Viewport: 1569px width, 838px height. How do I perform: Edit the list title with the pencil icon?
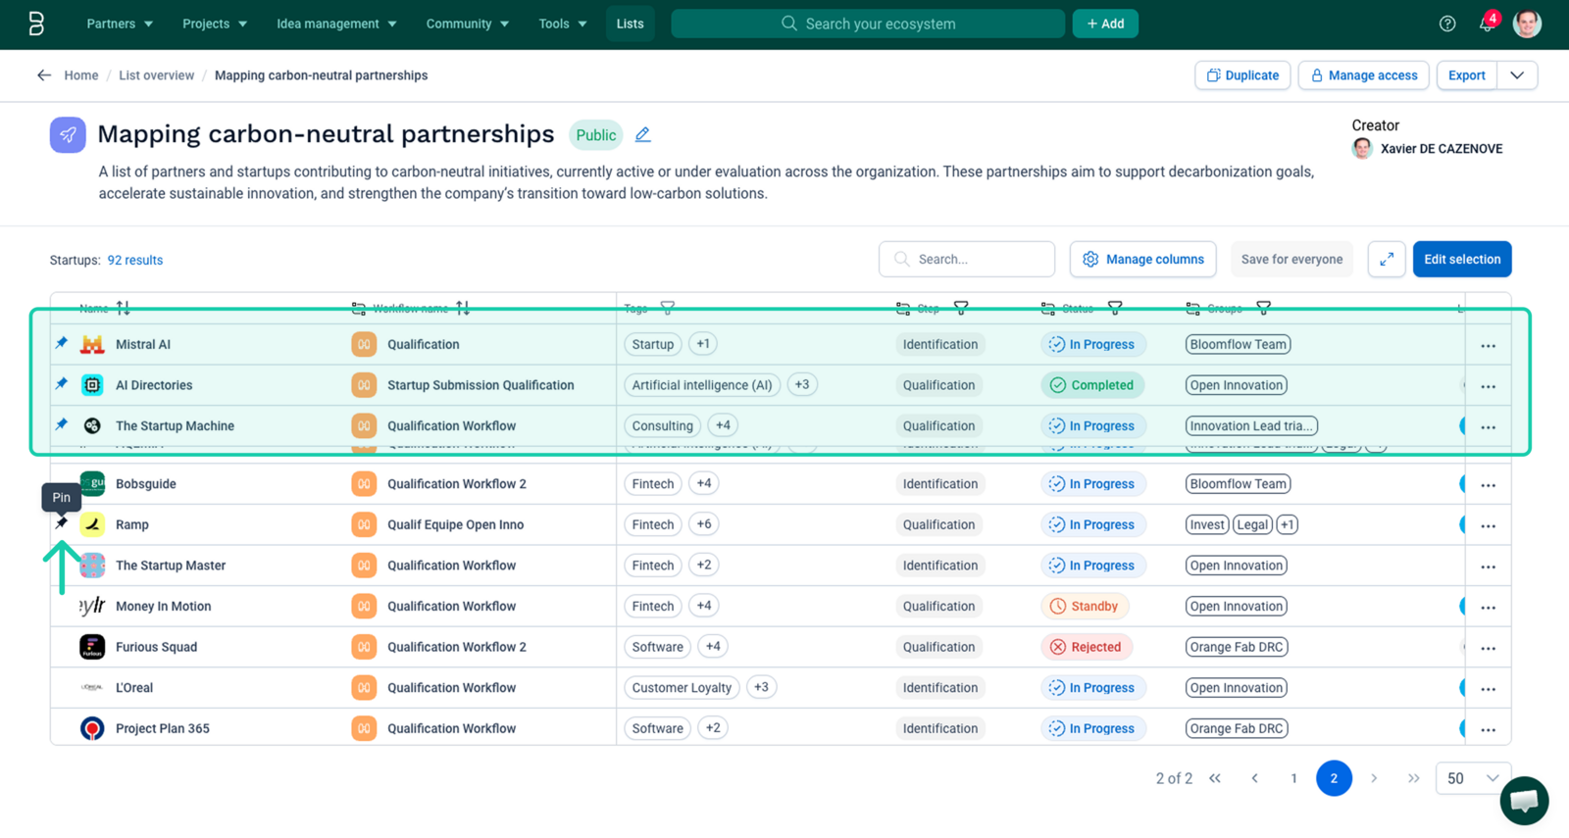pos(642,135)
